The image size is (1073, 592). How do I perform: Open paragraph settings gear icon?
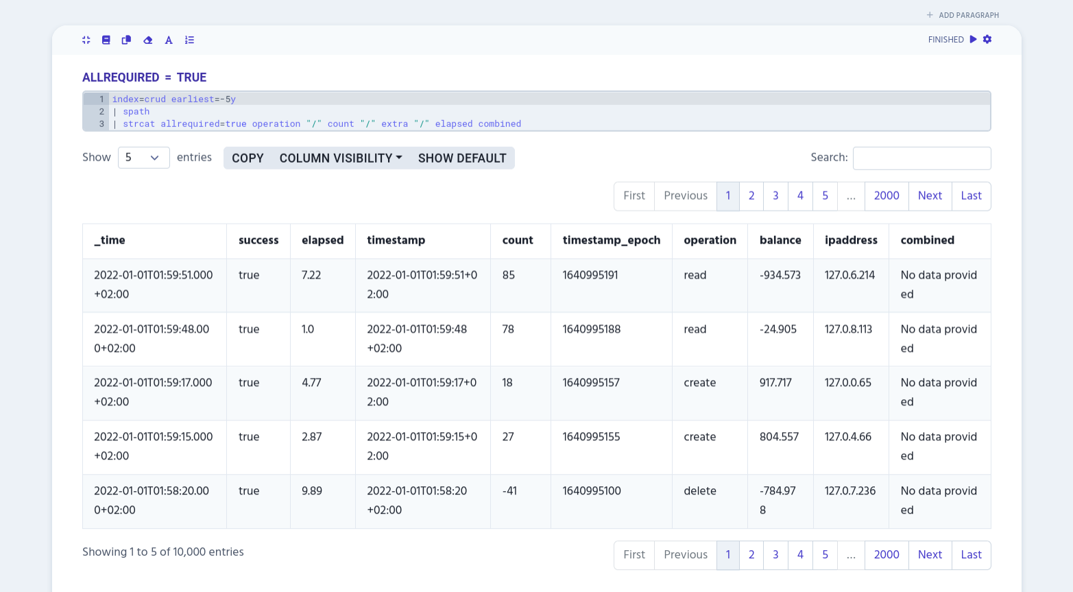point(987,39)
